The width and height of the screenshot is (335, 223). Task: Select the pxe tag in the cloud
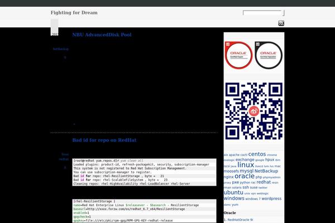coord(236,182)
